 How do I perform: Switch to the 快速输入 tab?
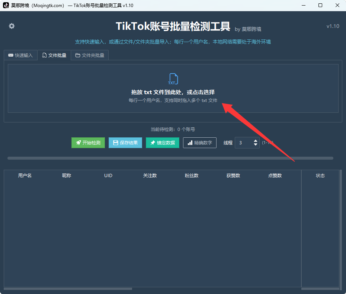tap(20, 55)
